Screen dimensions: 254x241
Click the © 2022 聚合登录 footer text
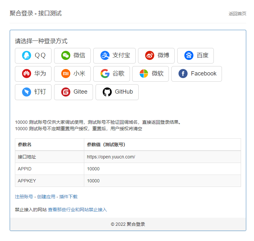tap(128, 224)
